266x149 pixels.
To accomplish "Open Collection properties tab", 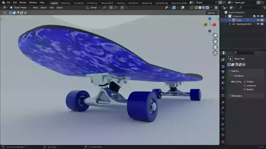I will click(x=223, y=95).
